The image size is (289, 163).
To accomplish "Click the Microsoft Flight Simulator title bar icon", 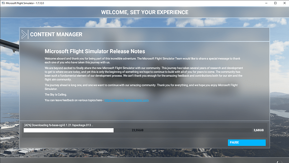I will [x=3, y=3].
